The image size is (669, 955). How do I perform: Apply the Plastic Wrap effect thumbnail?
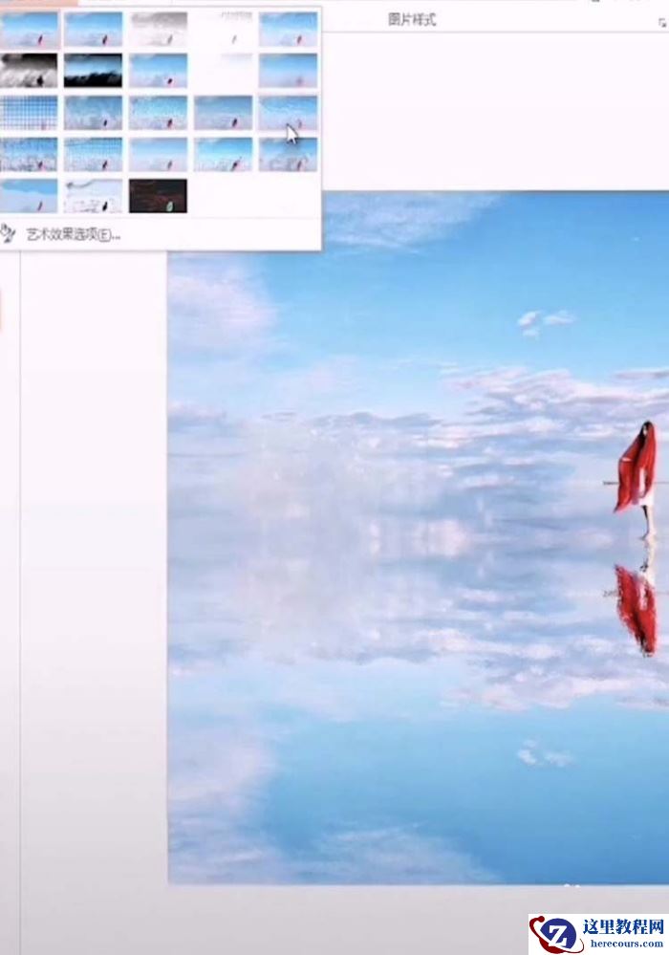(x=288, y=154)
